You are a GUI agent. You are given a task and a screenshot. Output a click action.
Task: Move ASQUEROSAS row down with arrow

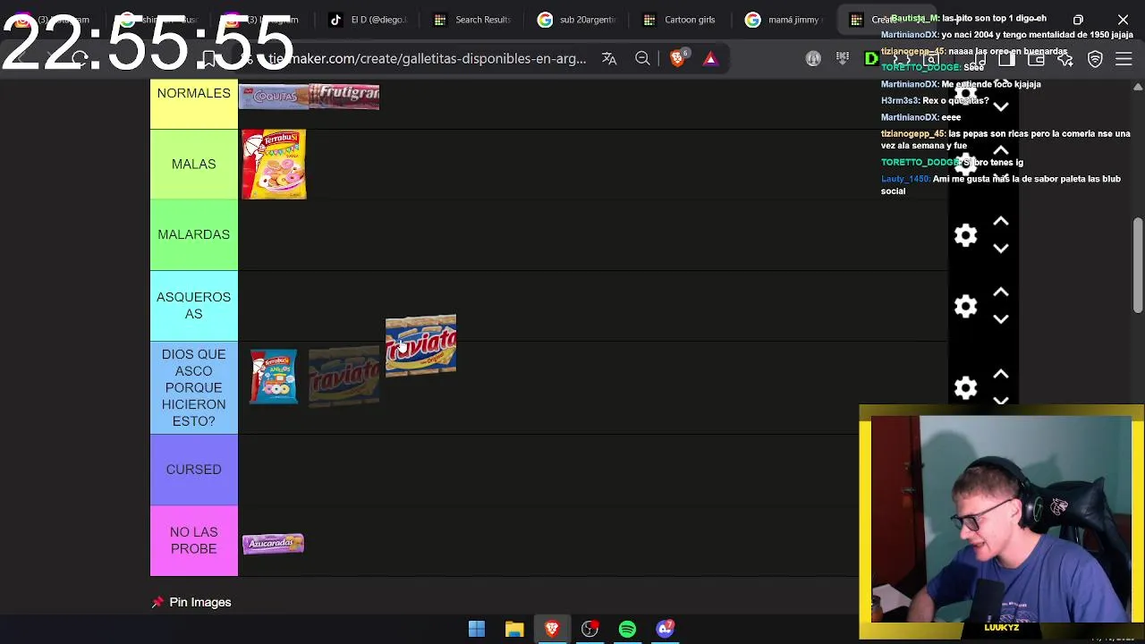pyautogui.click(x=1001, y=318)
